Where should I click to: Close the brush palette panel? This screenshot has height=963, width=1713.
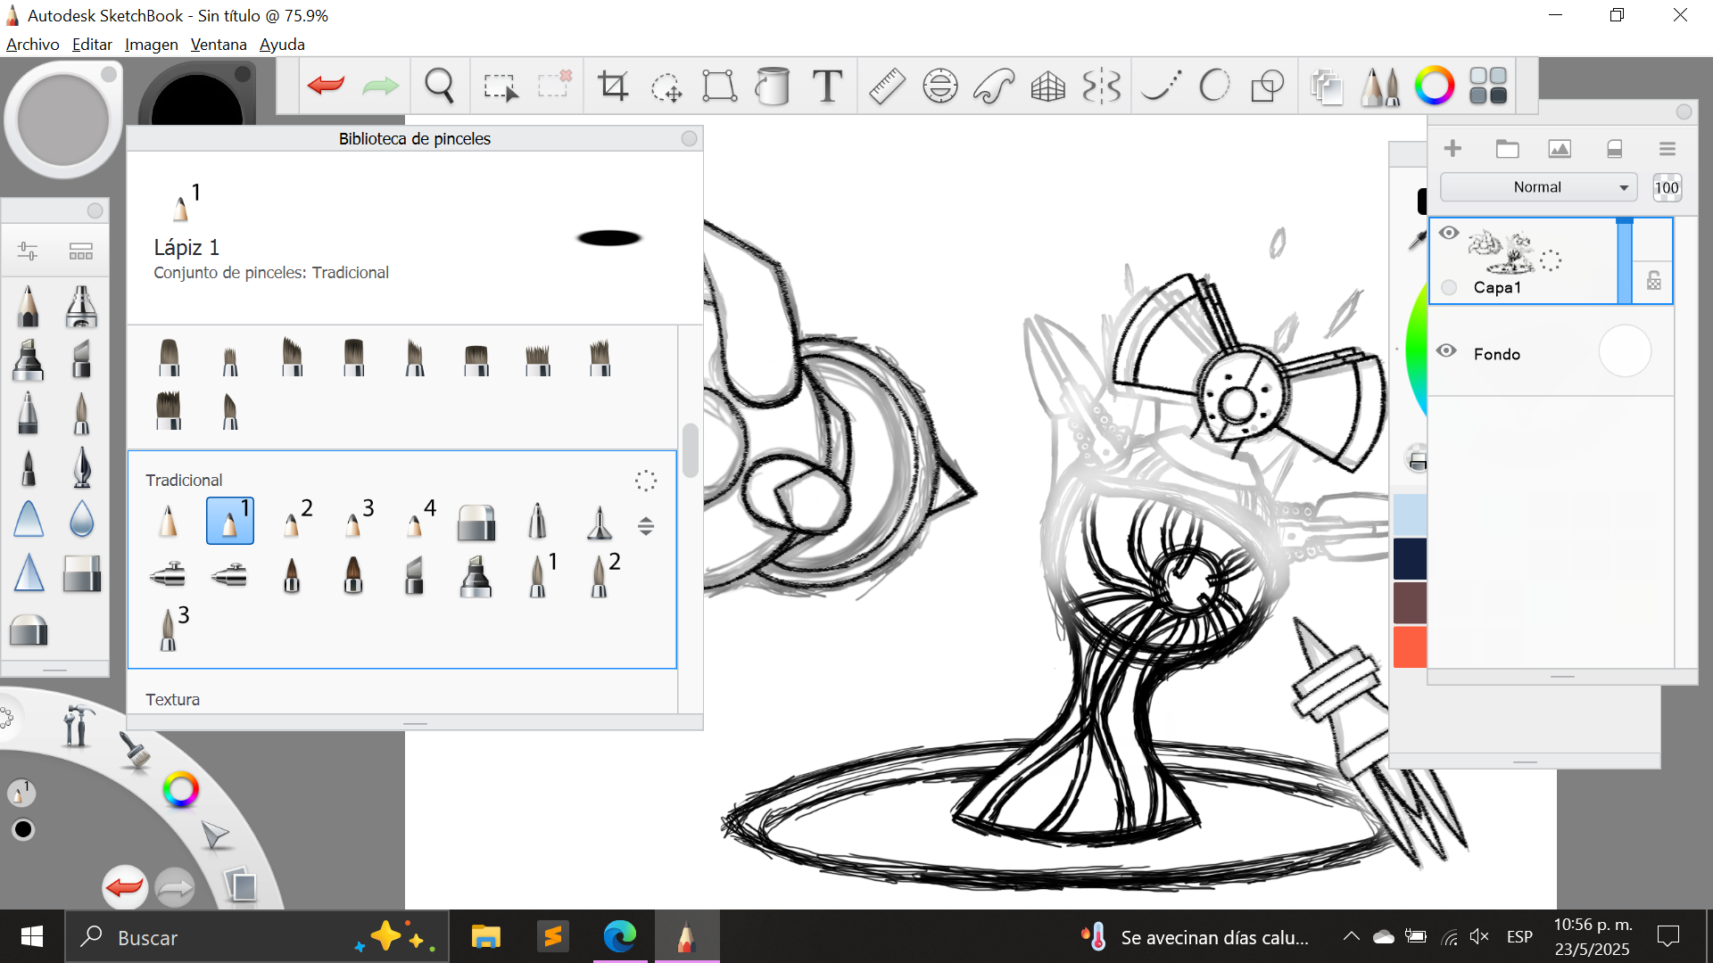pyautogui.click(x=95, y=210)
